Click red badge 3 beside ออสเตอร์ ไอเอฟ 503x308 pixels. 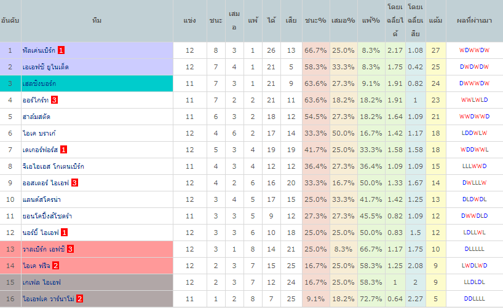[x=74, y=182]
